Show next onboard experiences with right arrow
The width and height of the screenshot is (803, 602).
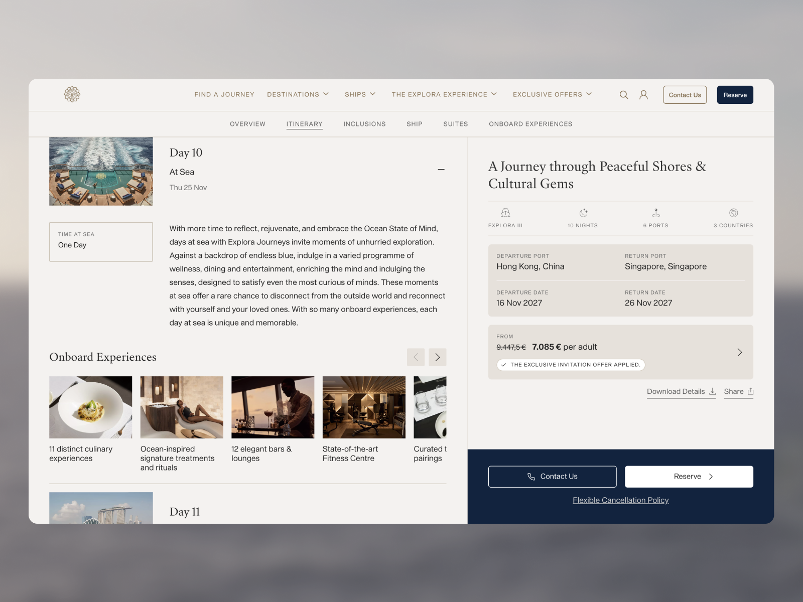point(437,357)
